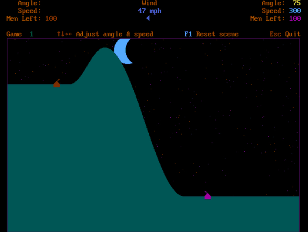Image resolution: width=308 pixels, height=232 pixels.
Task: Click the right player's 'Men Left: 100' counter
Action: click(275, 19)
